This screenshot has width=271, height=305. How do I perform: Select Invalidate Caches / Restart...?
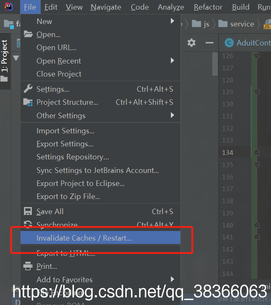pyautogui.click(x=101, y=238)
